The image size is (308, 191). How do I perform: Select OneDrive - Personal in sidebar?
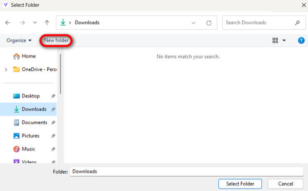click(x=35, y=69)
